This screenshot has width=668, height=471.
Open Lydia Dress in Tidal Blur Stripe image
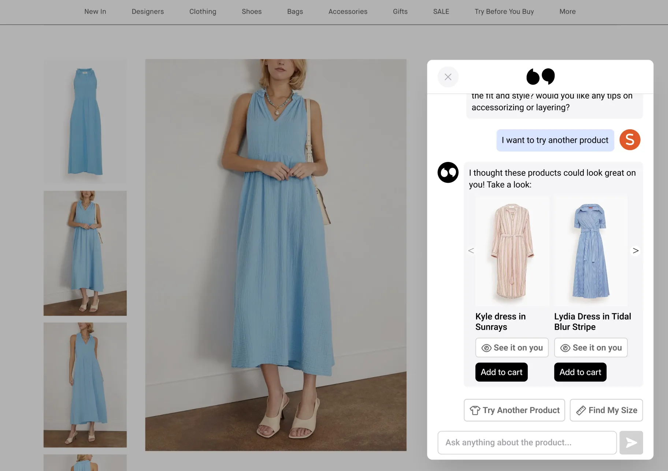click(x=591, y=251)
